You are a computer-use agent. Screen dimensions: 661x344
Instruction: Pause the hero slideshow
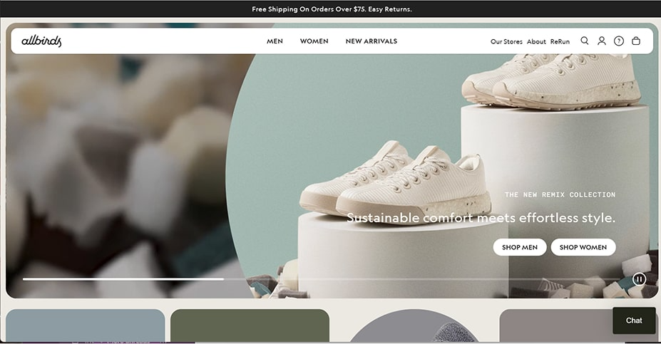639,278
